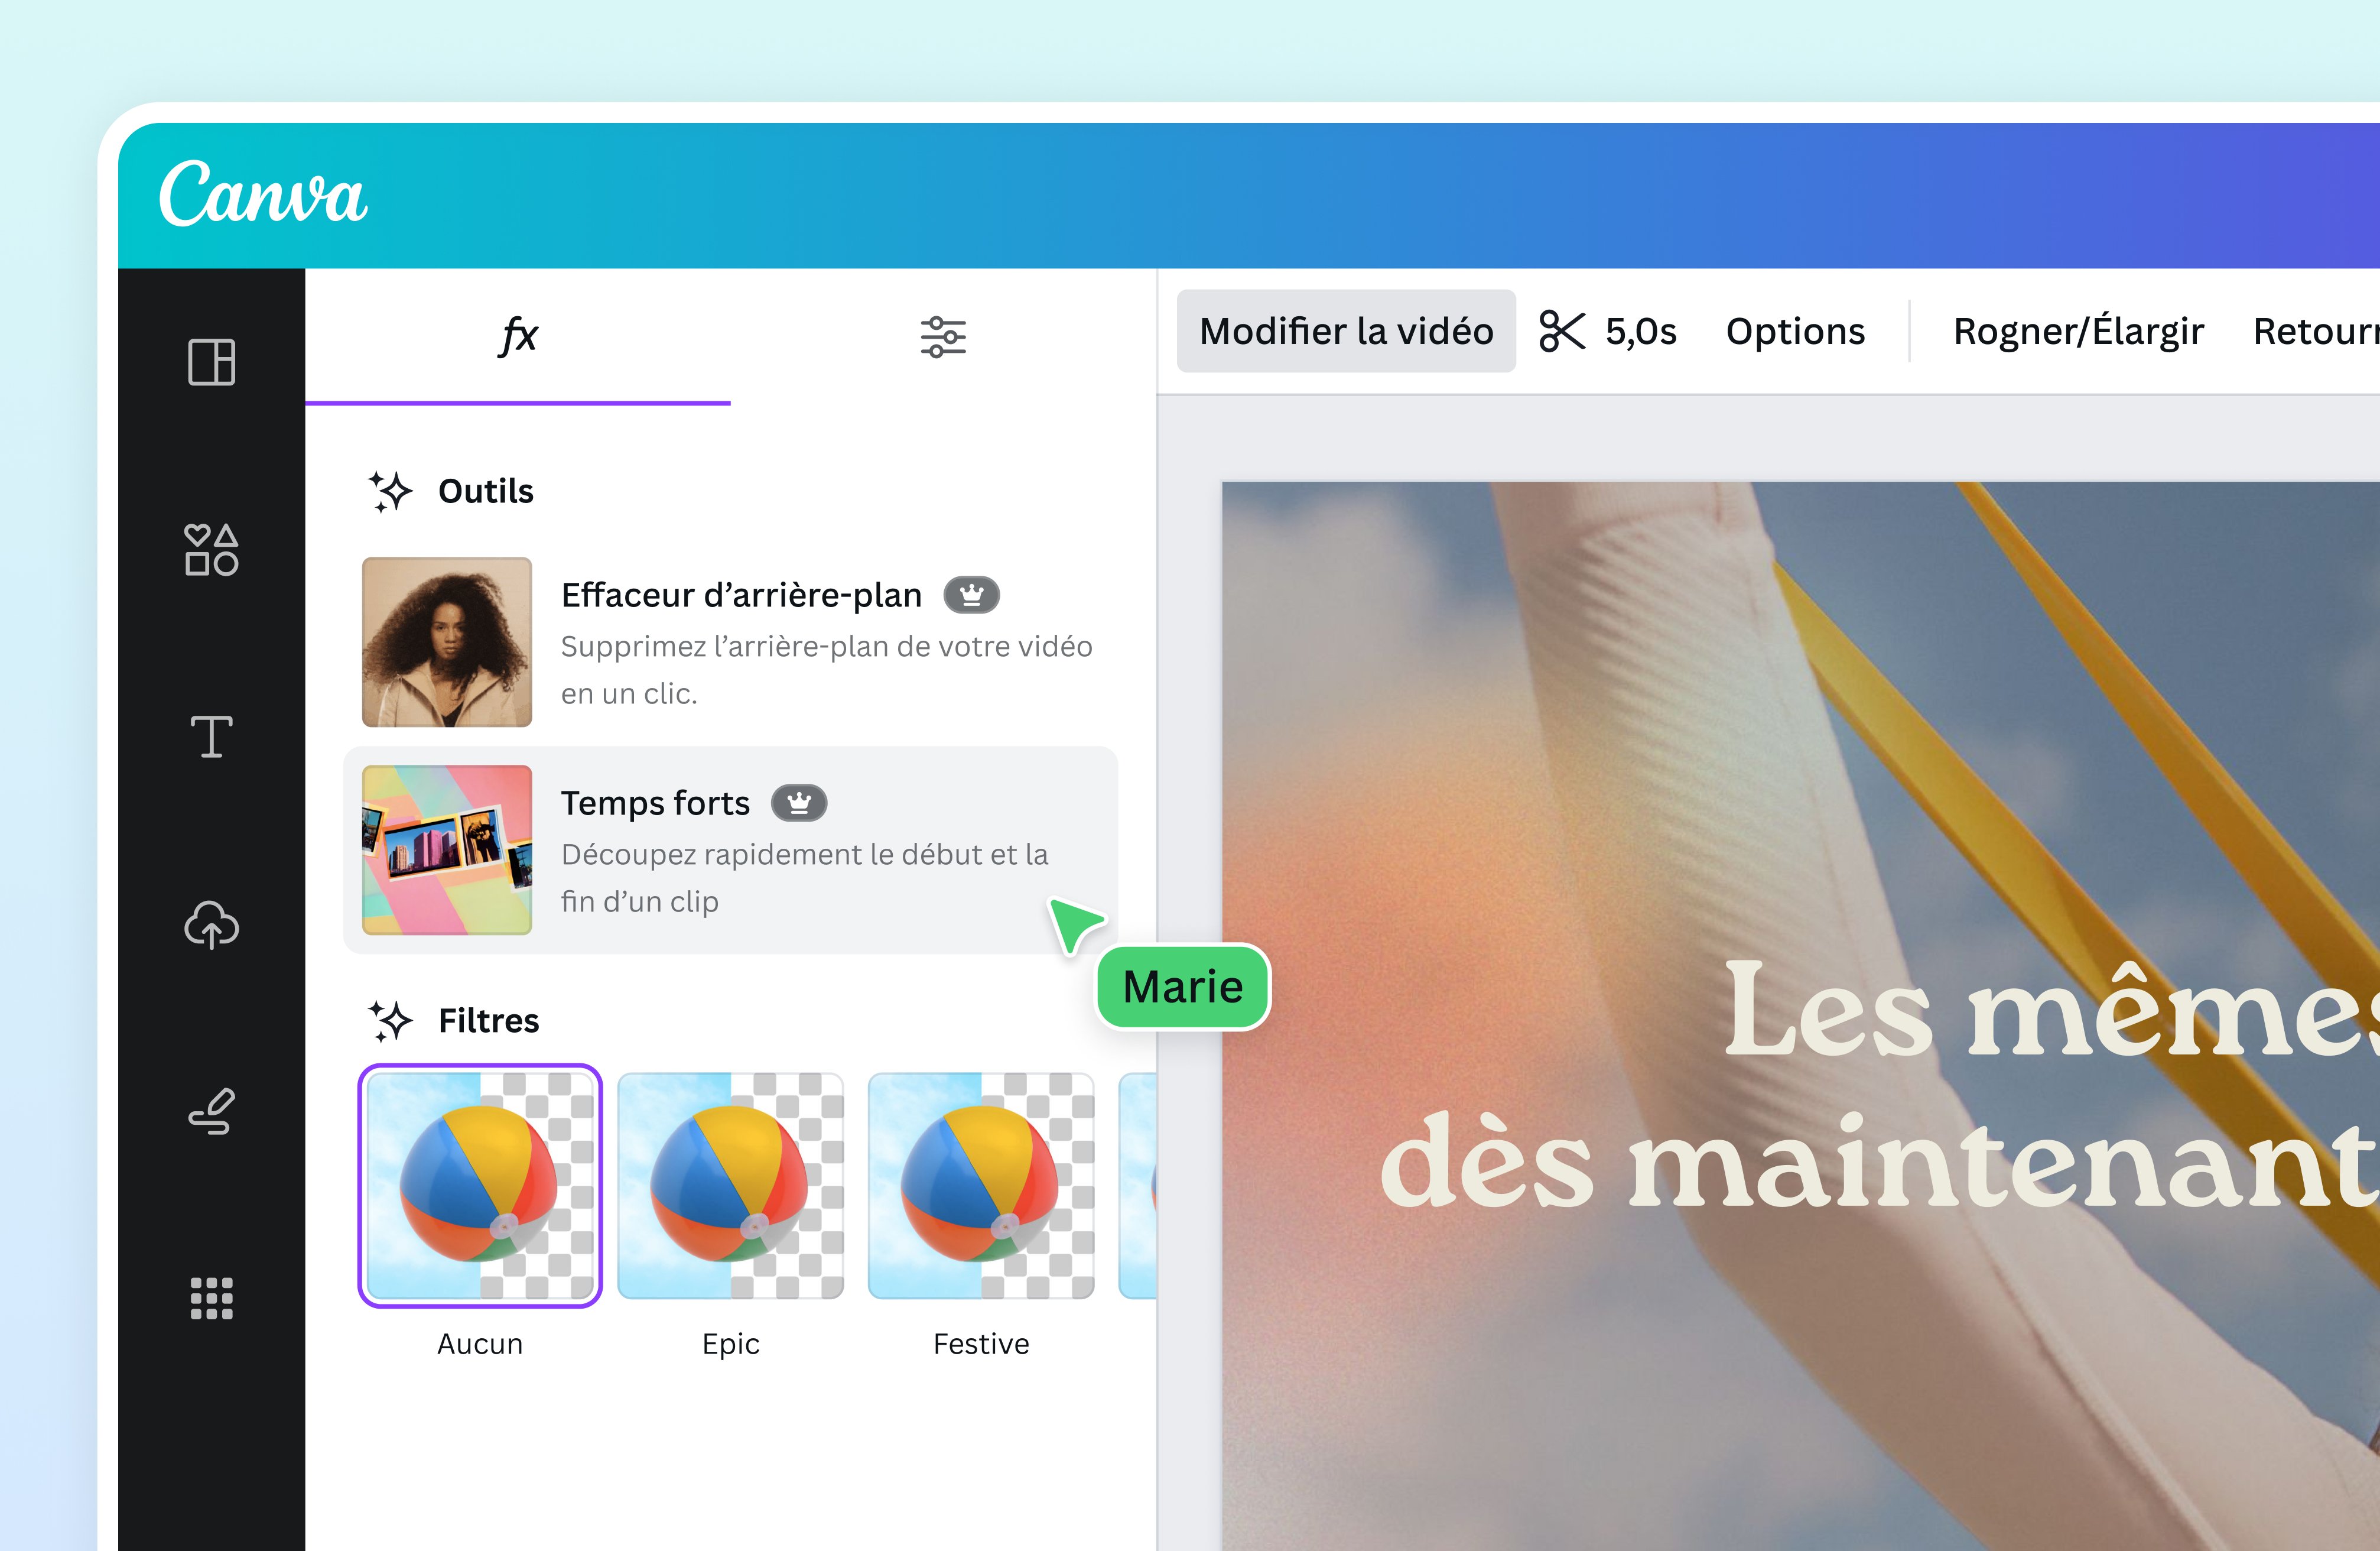Open the Uploads cloud icon

tap(211, 924)
